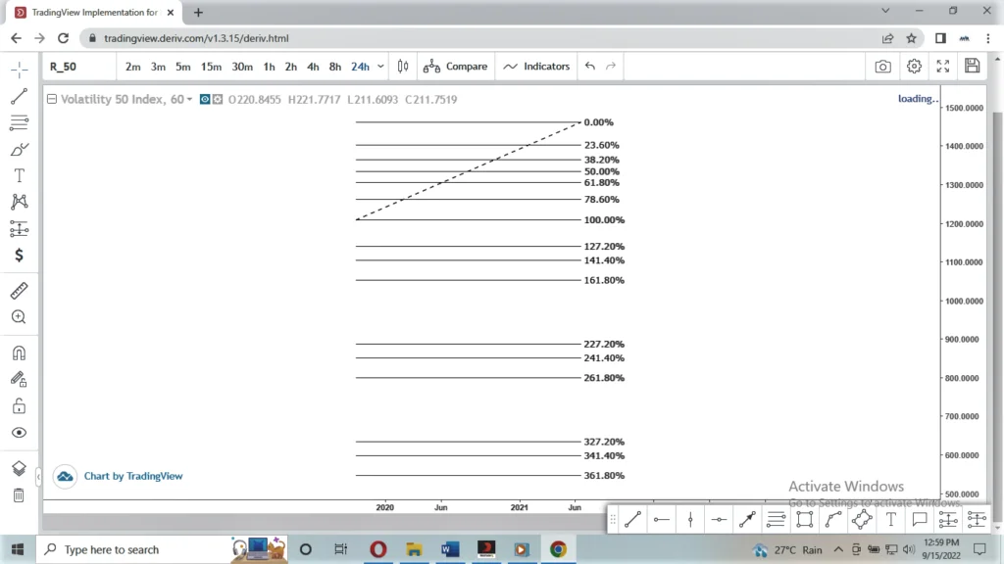Open the Chart by TradingView link
1004x564 pixels.
(x=133, y=476)
